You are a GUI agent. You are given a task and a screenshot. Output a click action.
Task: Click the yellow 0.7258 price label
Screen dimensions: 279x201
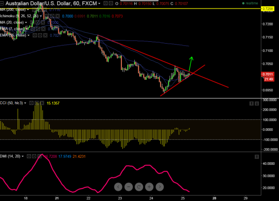[267, 8]
